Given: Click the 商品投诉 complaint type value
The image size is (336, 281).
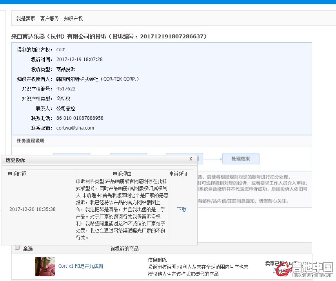Looking at the screenshot, I should 65,69.
